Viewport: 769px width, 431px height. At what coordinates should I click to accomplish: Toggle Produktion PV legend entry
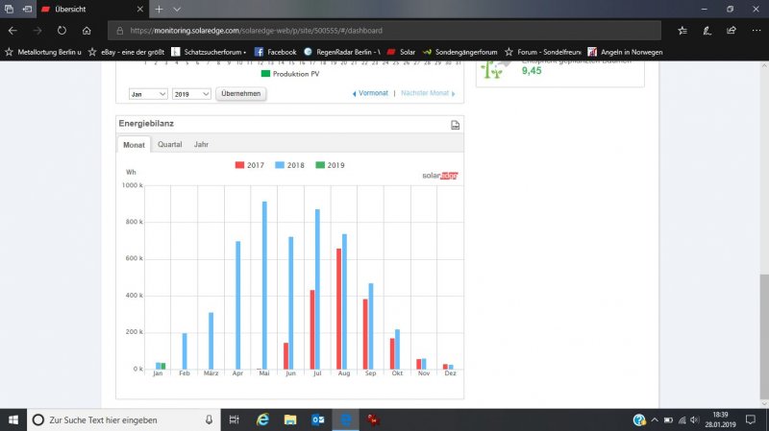pos(290,74)
